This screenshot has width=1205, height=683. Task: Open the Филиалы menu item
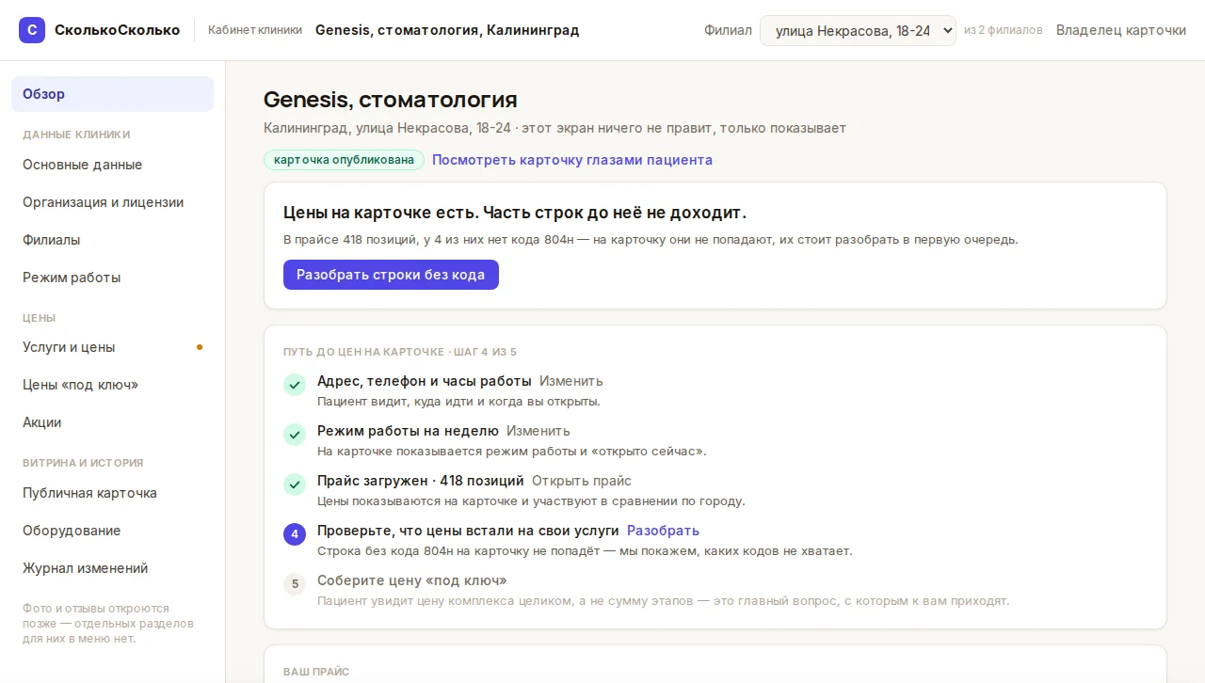tap(112, 240)
